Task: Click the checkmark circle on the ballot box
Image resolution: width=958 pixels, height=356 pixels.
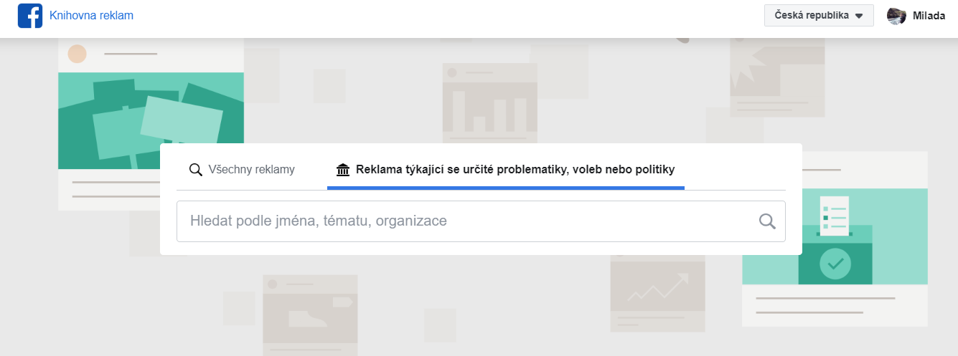Action: coord(835,264)
